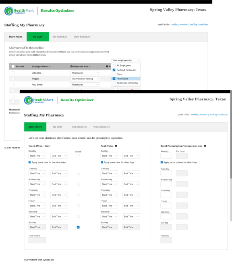Open Monday Peak Time End Time dropdown
232x267 pixels.
point(131,156)
